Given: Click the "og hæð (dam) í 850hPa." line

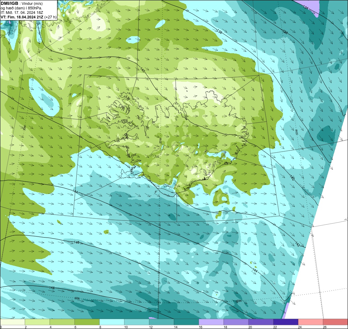Looking at the screenshot, I should click(22, 8).
